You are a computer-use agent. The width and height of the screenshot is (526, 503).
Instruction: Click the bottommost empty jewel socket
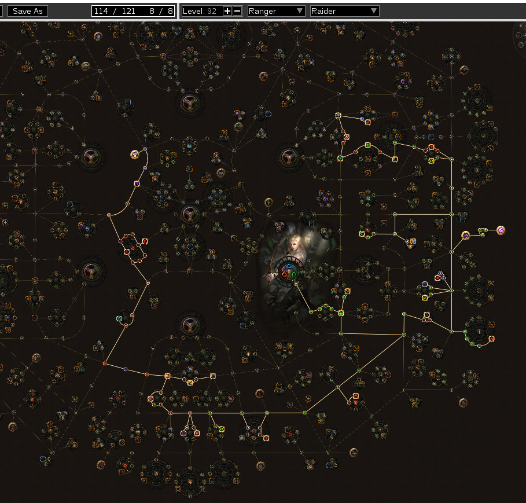(188, 326)
